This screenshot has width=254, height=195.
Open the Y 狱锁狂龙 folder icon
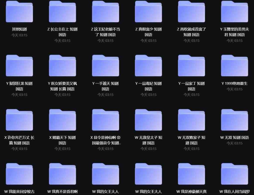pos(19,66)
